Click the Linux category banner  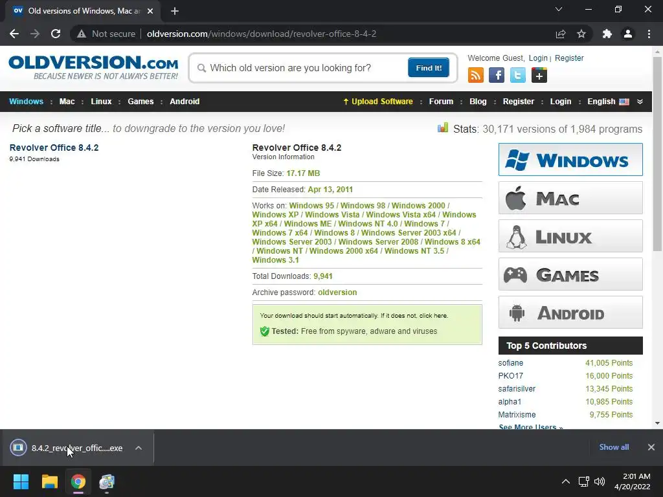pos(570,236)
